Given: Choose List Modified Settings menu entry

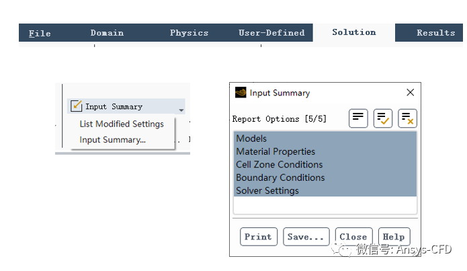Looking at the screenshot, I should pos(122,124).
